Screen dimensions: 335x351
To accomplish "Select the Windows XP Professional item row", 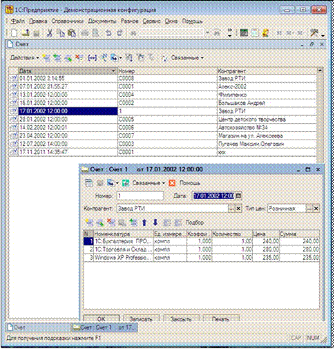I will pyautogui.click(x=202, y=258).
